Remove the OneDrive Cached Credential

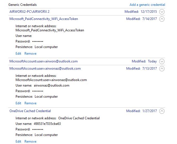click(30, 142)
